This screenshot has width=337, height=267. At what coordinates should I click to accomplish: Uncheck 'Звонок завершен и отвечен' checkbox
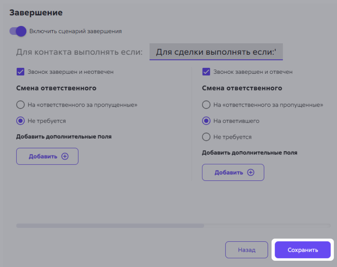(206, 72)
